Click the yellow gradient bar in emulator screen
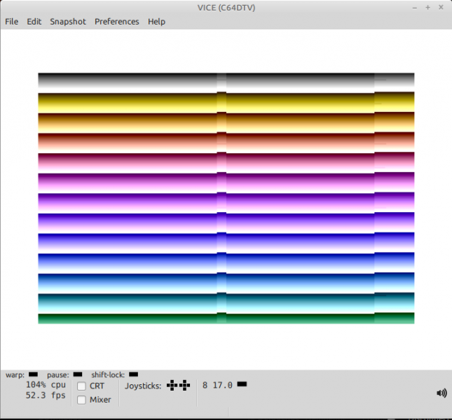 (x=126, y=103)
